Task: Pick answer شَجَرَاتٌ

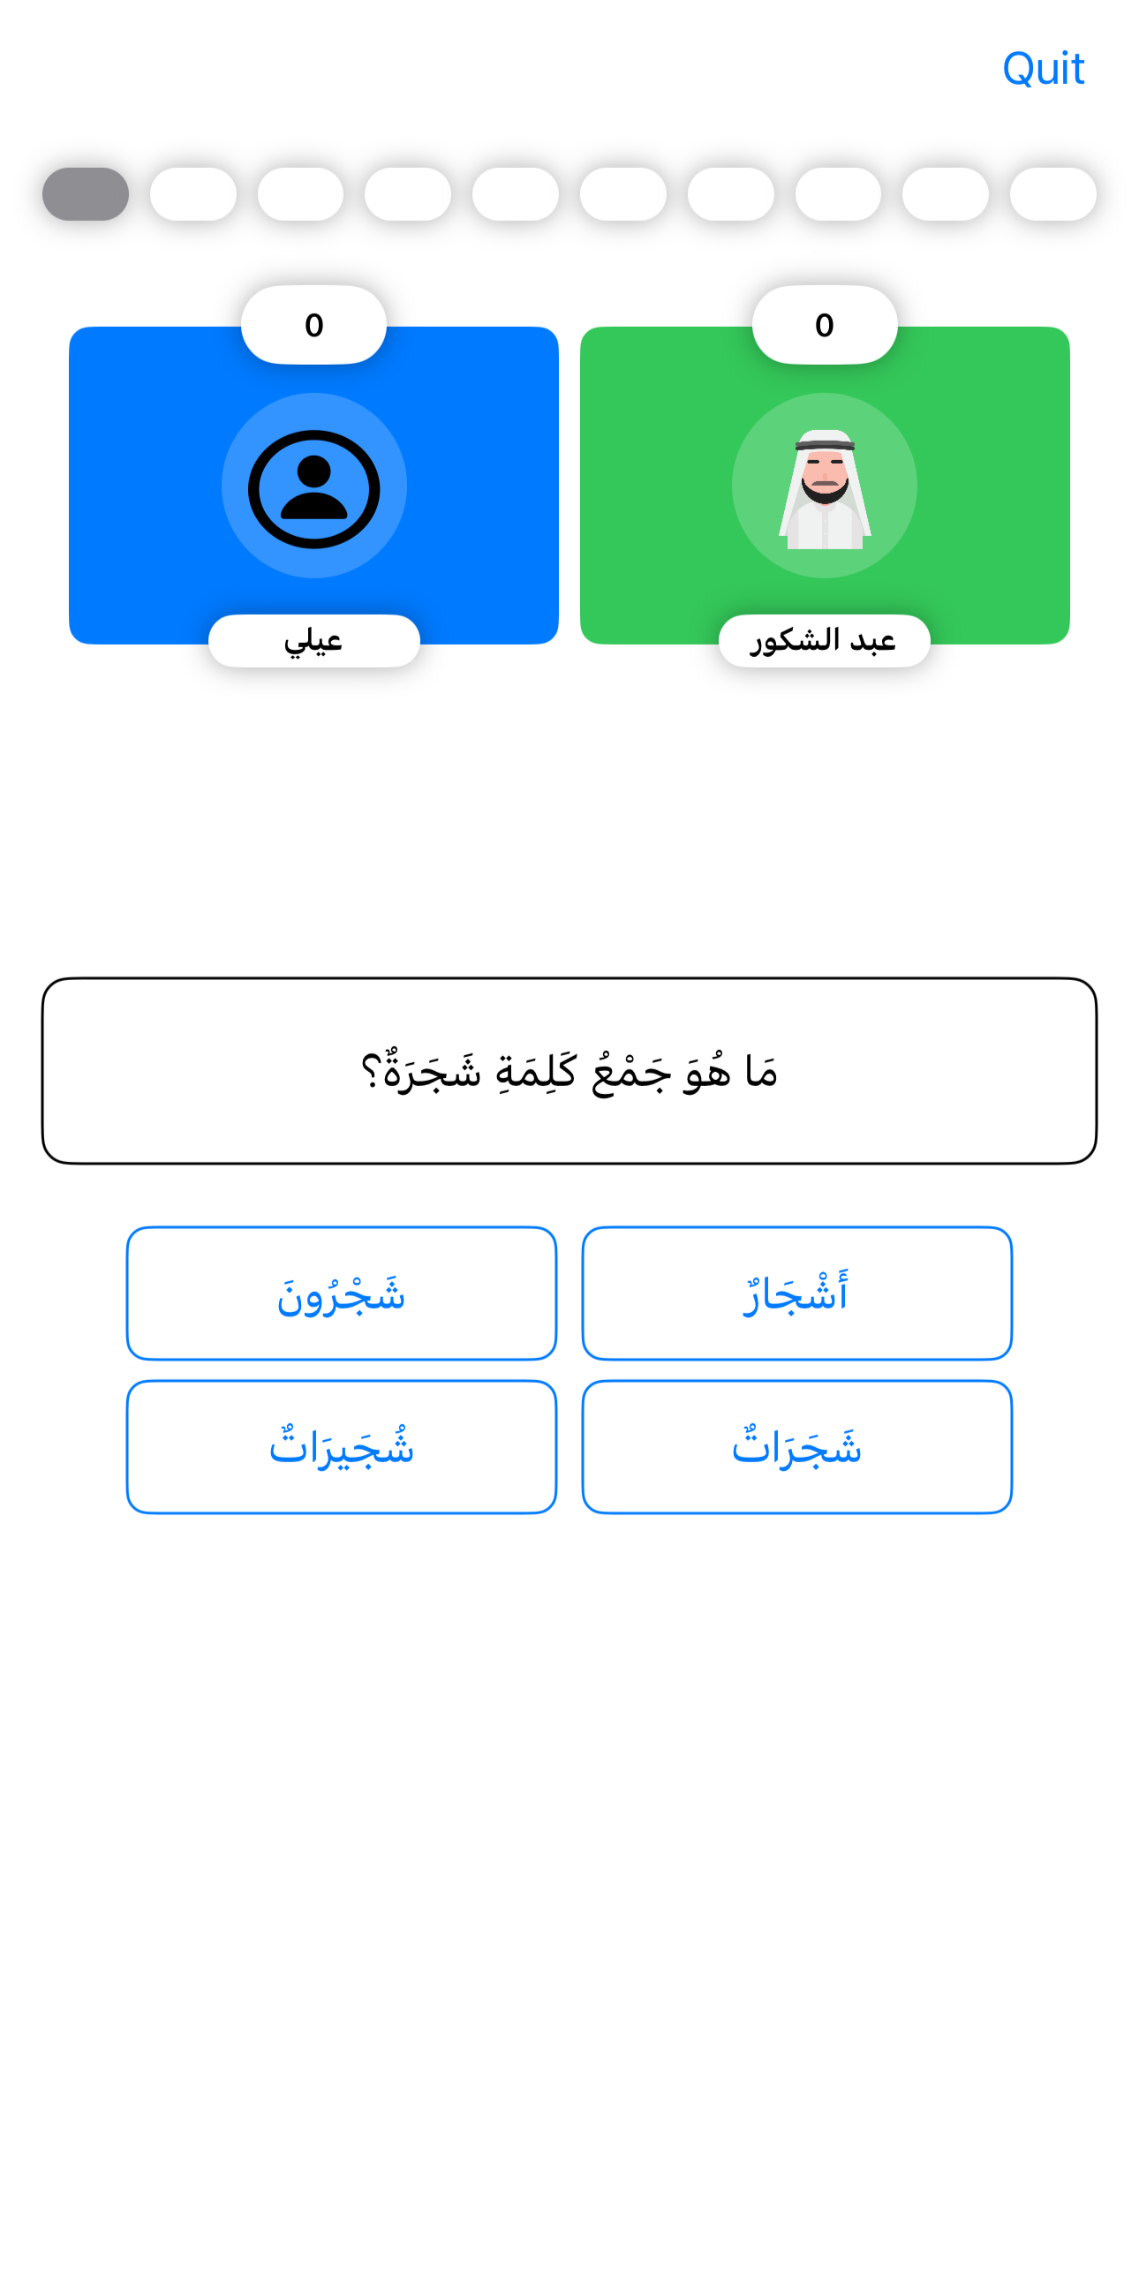Action: pos(796,1447)
